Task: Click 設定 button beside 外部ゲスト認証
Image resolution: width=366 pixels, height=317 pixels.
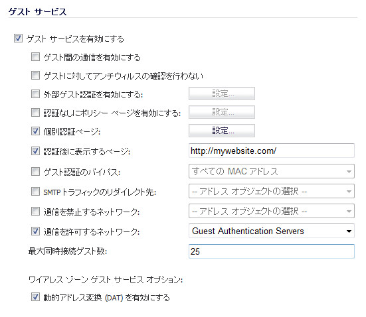Action: pyautogui.click(x=222, y=94)
